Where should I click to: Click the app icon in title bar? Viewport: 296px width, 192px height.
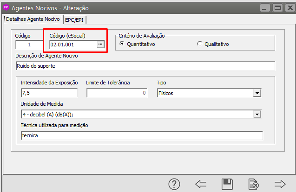[6, 8]
